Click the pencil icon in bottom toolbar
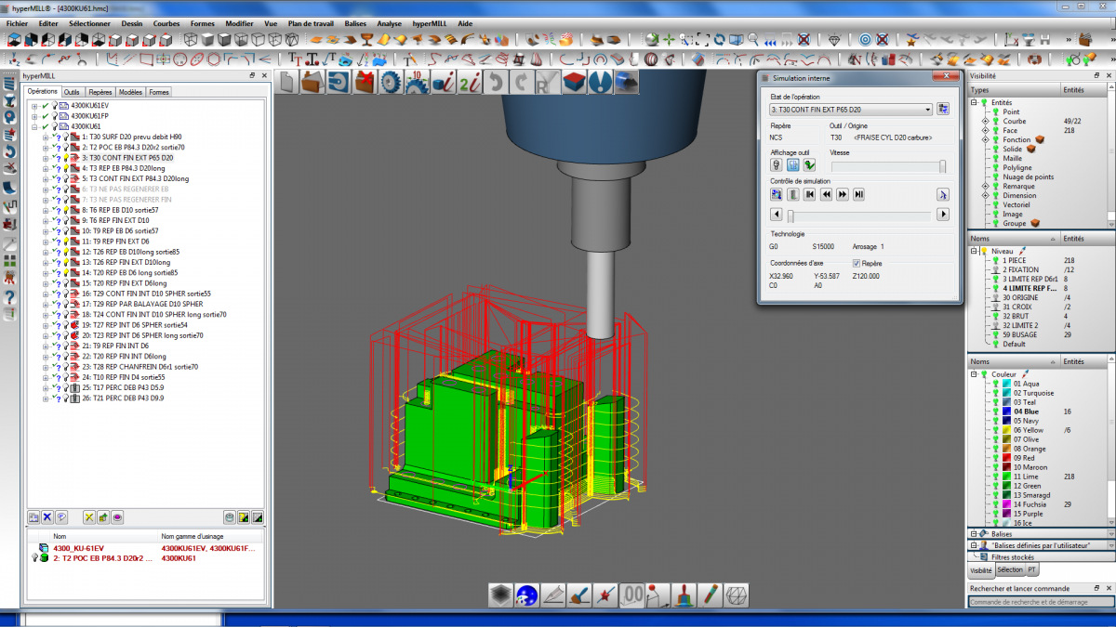 click(x=710, y=595)
